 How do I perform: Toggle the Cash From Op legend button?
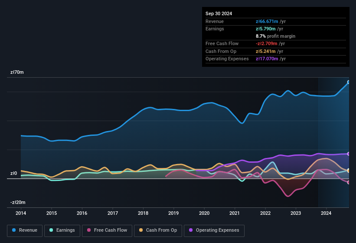tap(158, 230)
